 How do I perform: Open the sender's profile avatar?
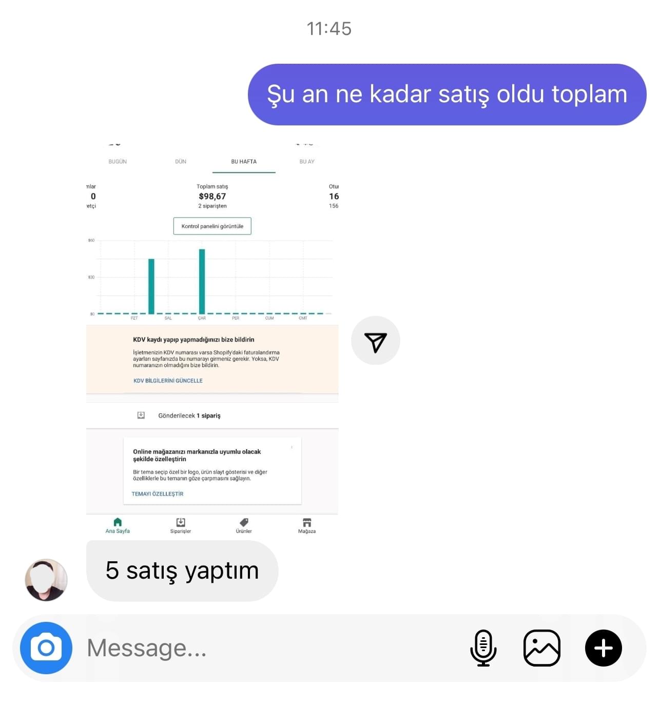46,580
